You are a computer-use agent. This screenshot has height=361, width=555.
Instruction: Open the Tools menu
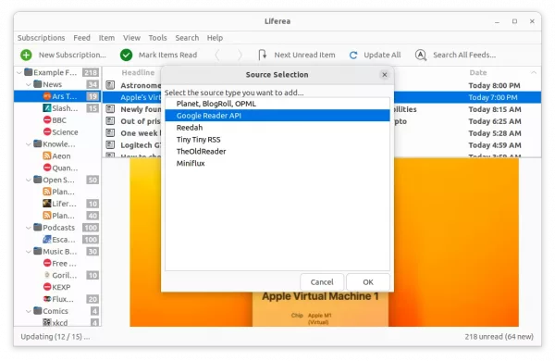(x=157, y=38)
